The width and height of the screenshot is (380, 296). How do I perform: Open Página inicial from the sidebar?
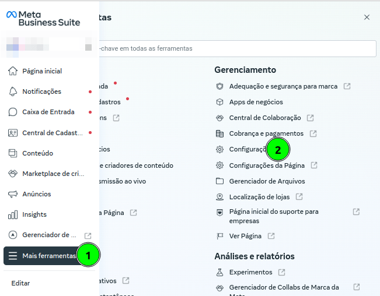41,71
